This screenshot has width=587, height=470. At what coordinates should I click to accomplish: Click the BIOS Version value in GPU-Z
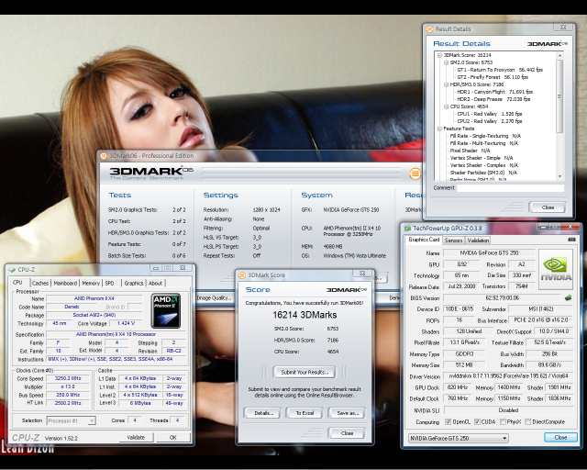[x=503, y=298]
